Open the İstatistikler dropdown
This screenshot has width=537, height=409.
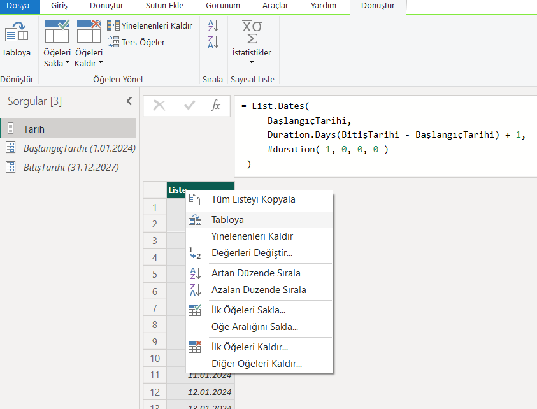pyautogui.click(x=252, y=43)
